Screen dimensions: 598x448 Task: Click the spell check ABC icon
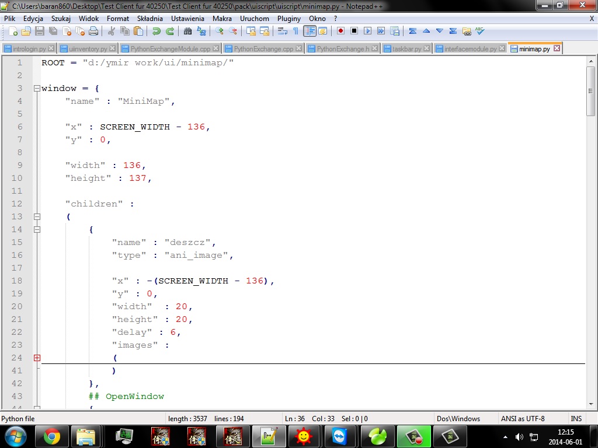tap(480, 31)
